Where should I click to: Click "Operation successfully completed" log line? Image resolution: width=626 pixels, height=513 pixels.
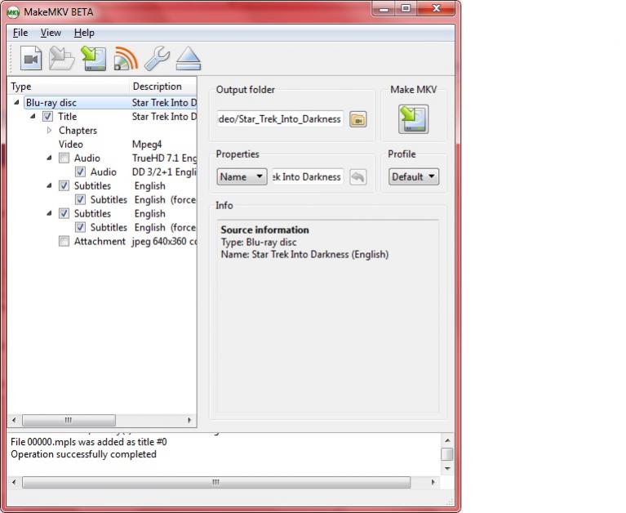pos(83,454)
